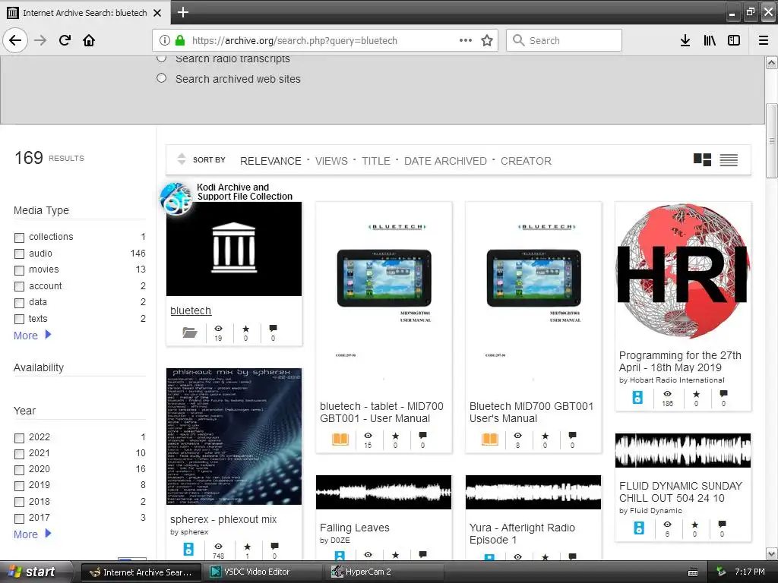The image size is (778, 583).
Task: Open the Falling Leaves audio item
Action: (354, 528)
